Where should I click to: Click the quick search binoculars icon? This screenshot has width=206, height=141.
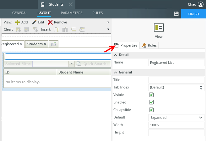point(79,64)
